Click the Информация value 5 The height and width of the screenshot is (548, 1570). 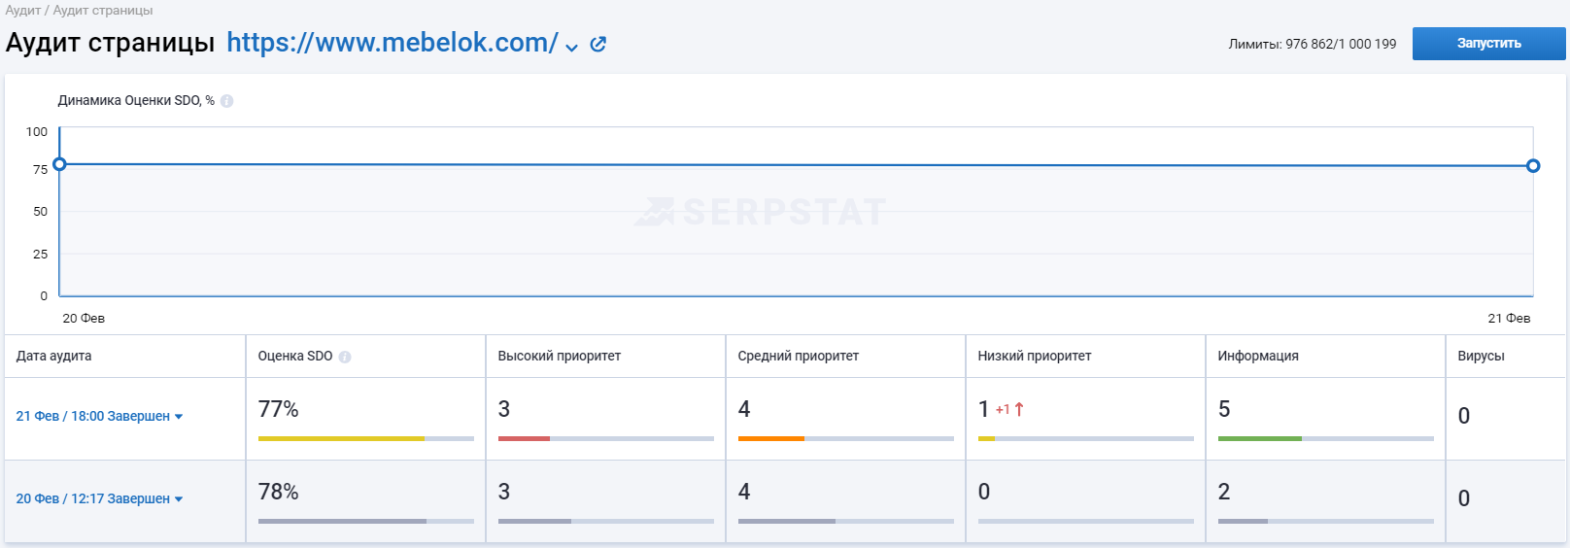(1224, 409)
